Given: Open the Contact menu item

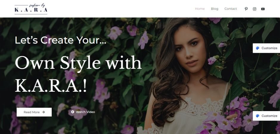Looking at the screenshot, I should (x=231, y=9).
